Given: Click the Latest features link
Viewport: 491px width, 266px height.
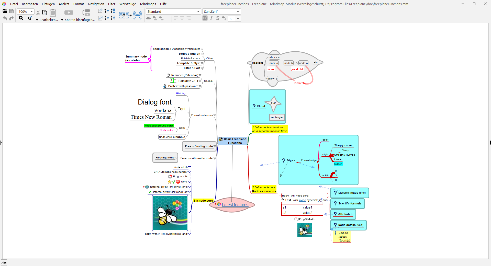Looking at the screenshot, I should (235, 205).
